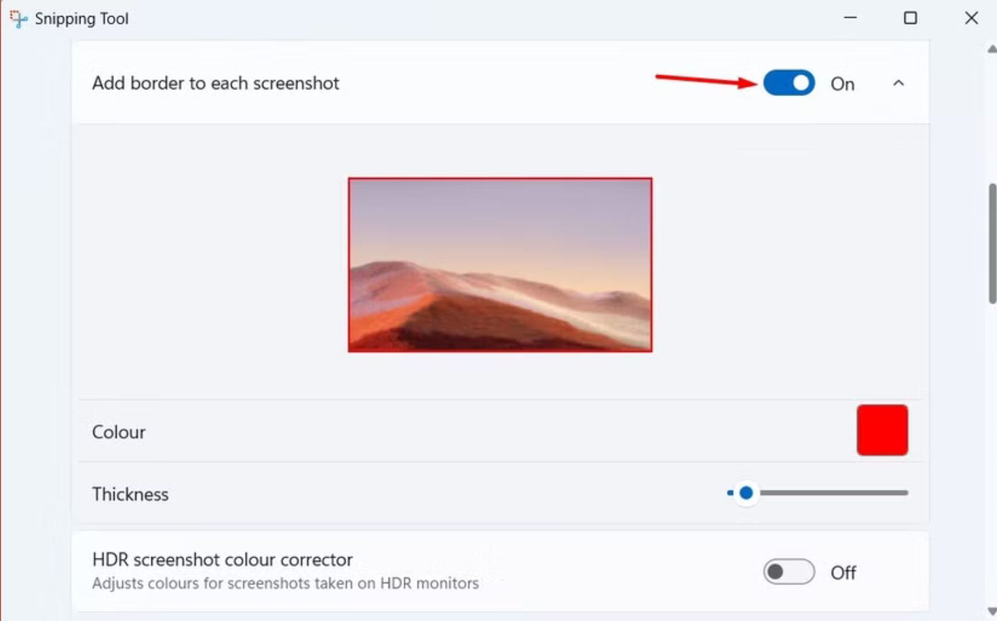This screenshot has height=621, width=997.
Task: Click the Snipping Tool title text
Action: [82, 18]
